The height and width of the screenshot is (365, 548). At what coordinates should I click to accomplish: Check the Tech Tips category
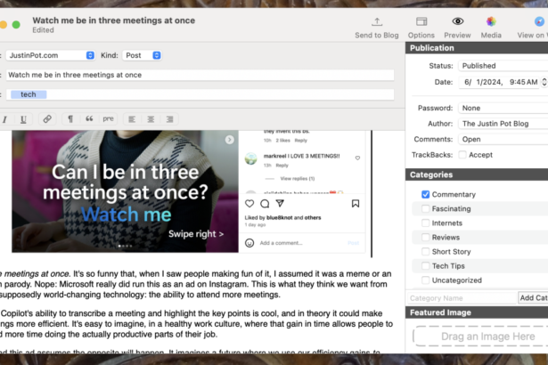point(426,265)
